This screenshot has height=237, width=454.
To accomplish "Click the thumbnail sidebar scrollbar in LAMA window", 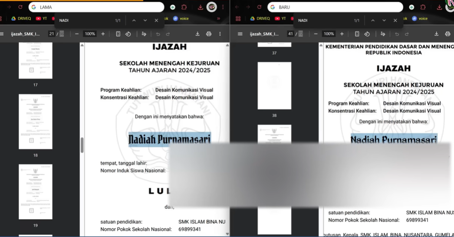I will tap(82, 145).
